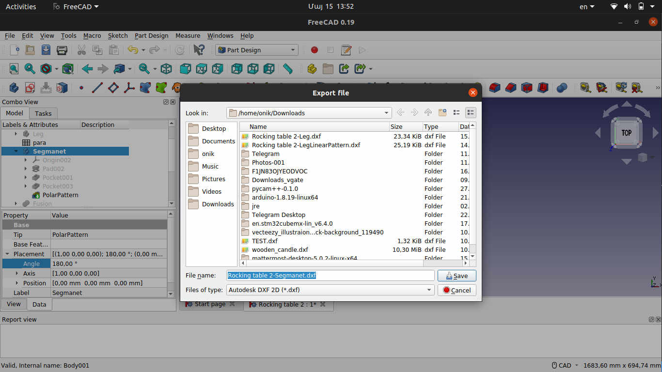Click Create New Folder icon in Export dialog

[442, 113]
